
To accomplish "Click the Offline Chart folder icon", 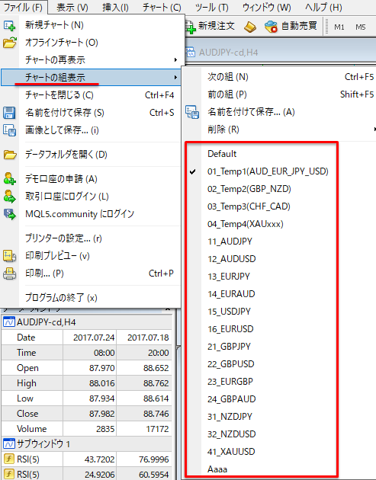I will coord(9,43).
